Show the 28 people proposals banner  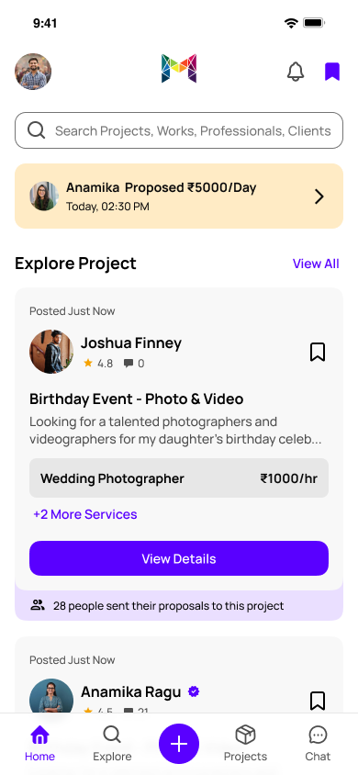tap(179, 605)
